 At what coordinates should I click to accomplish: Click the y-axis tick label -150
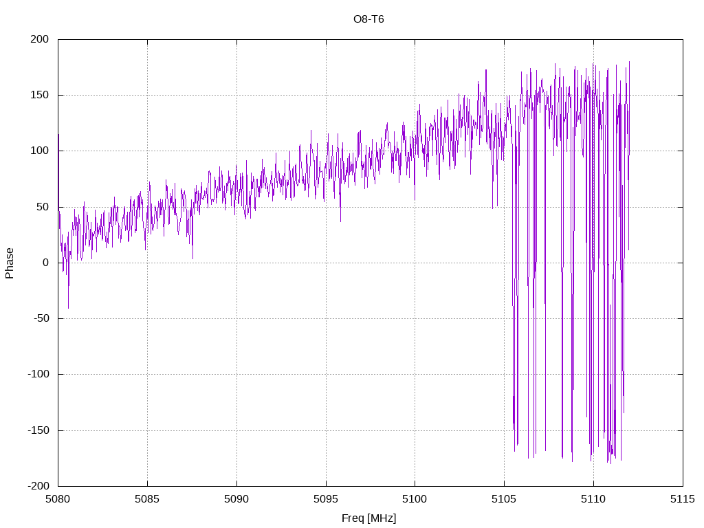click(38, 430)
